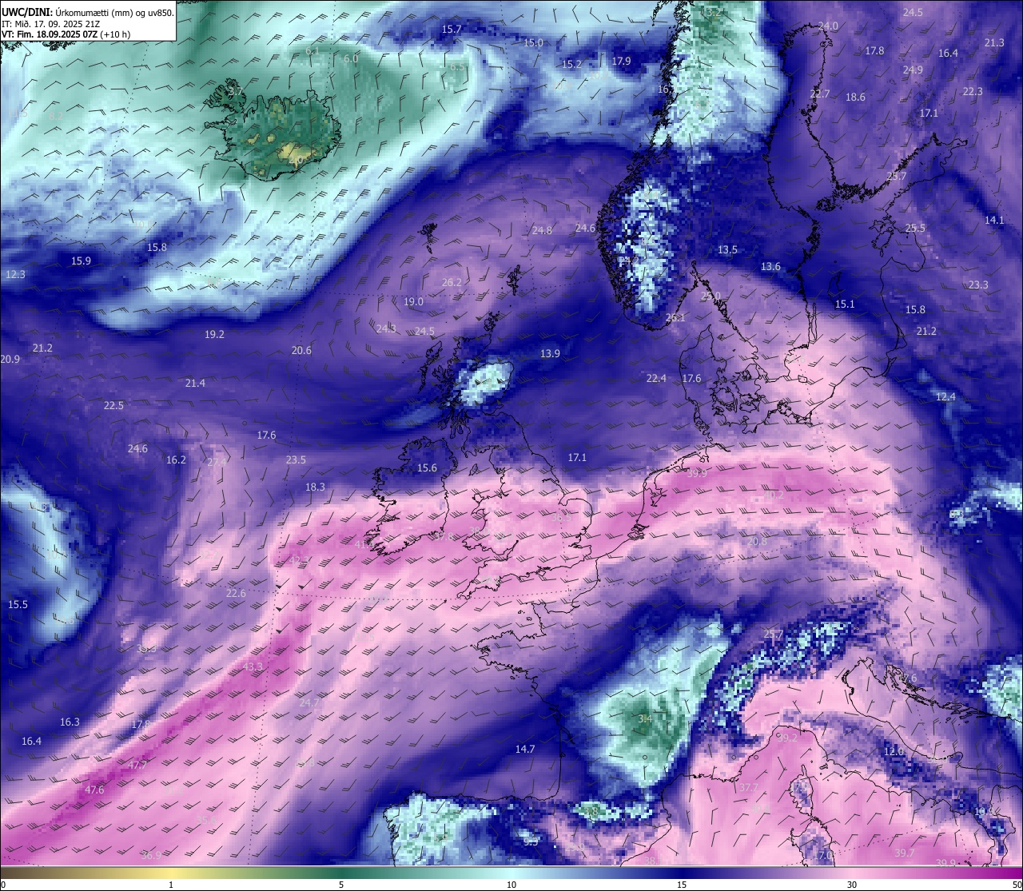
Task: Click the 15.6 value over Ireland
Action: tap(427, 468)
